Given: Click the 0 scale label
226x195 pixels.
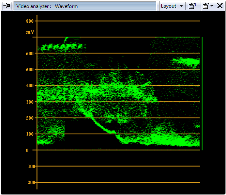Looking at the screenshot, I should click(x=27, y=150).
